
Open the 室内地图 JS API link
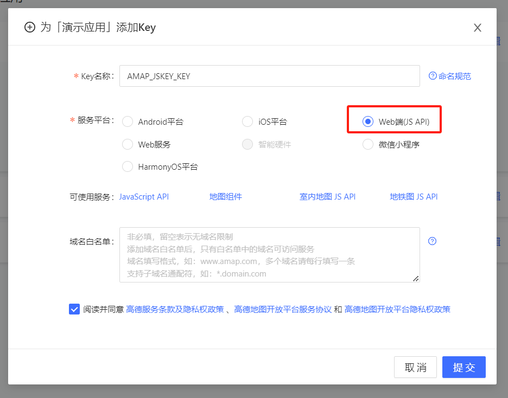(x=327, y=197)
